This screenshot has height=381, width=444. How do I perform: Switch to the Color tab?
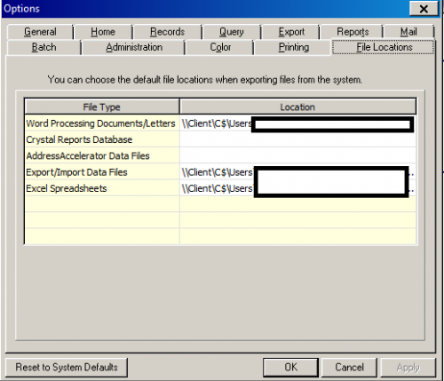click(220, 47)
